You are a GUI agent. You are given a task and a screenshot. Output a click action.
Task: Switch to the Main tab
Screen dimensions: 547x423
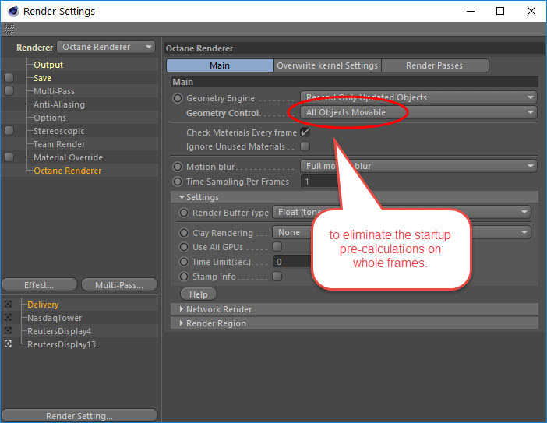[x=221, y=65]
